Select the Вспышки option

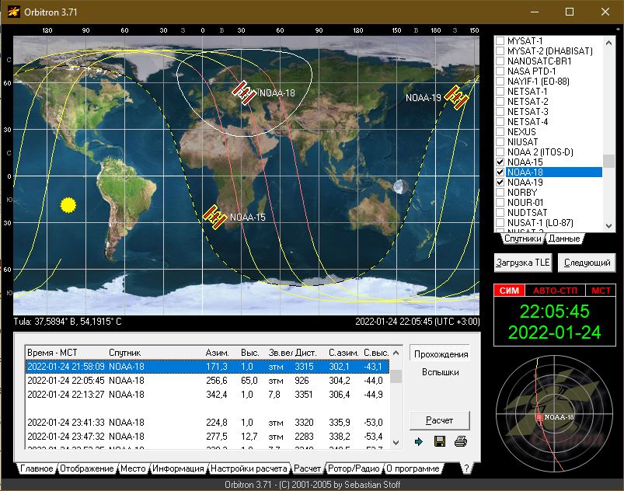441,372
